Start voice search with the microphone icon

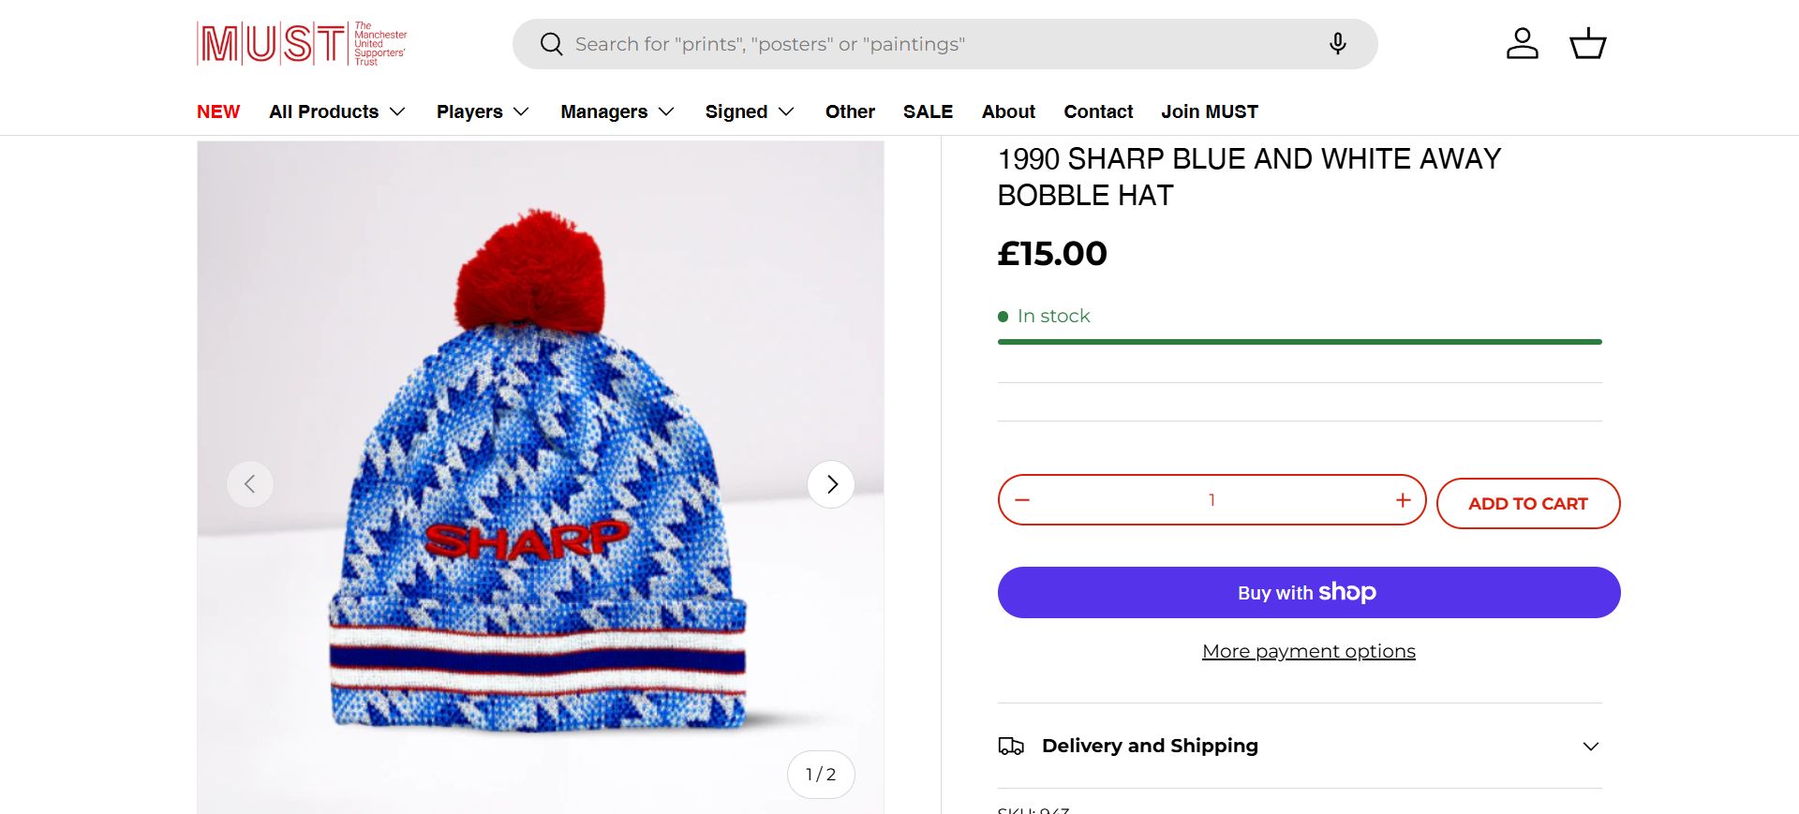coord(1337,44)
